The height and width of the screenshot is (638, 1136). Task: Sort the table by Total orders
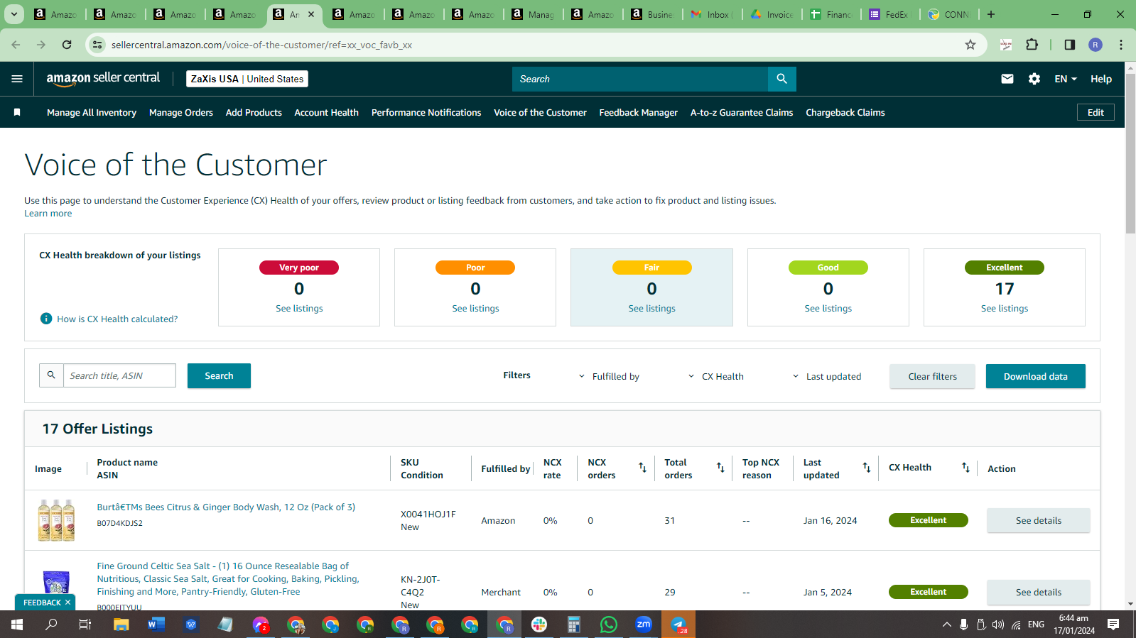pos(720,468)
